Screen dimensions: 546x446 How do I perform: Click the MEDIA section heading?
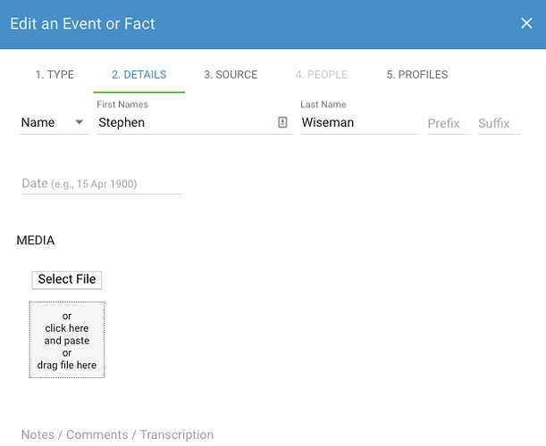point(36,240)
